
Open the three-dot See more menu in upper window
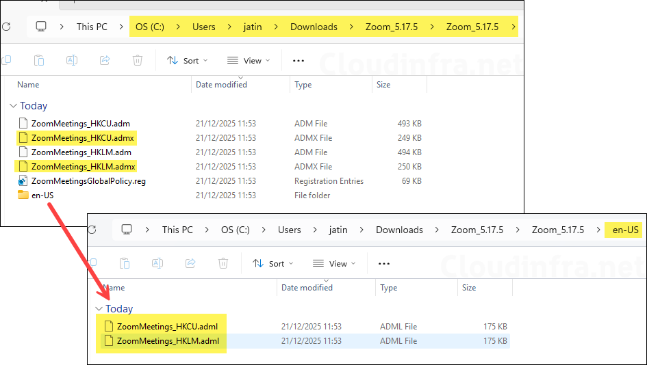pyautogui.click(x=299, y=61)
